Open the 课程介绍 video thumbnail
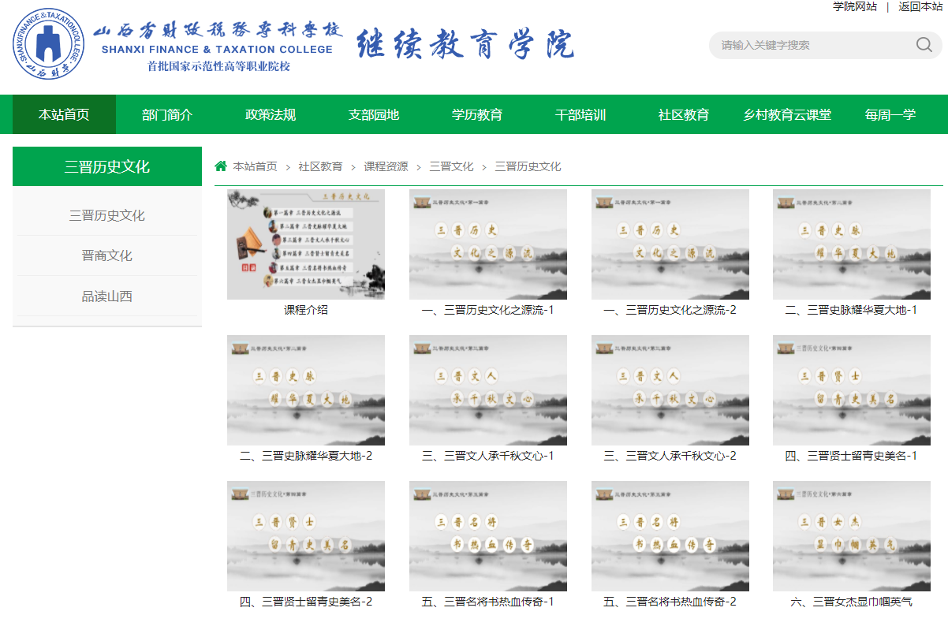 [x=306, y=244]
